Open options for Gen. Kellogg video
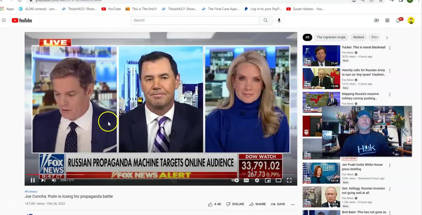 (x=390, y=189)
